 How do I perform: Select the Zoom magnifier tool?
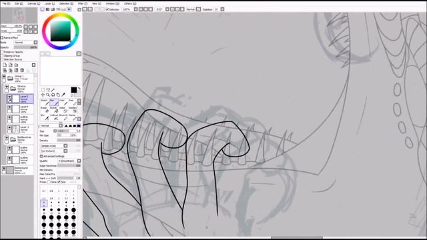pos(48,95)
